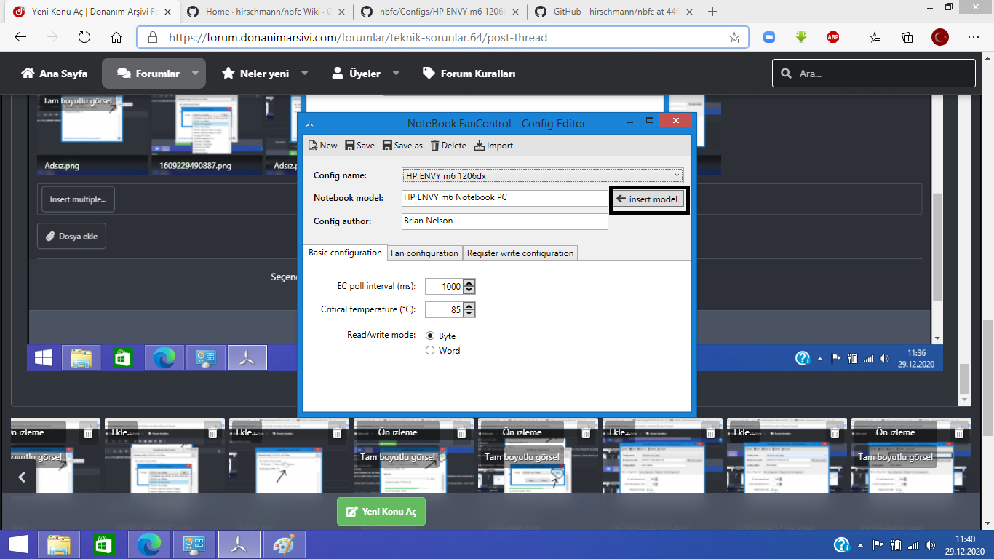Reload the page with the refresh icon
This screenshot has width=994, height=559.
tap(84, 37)
